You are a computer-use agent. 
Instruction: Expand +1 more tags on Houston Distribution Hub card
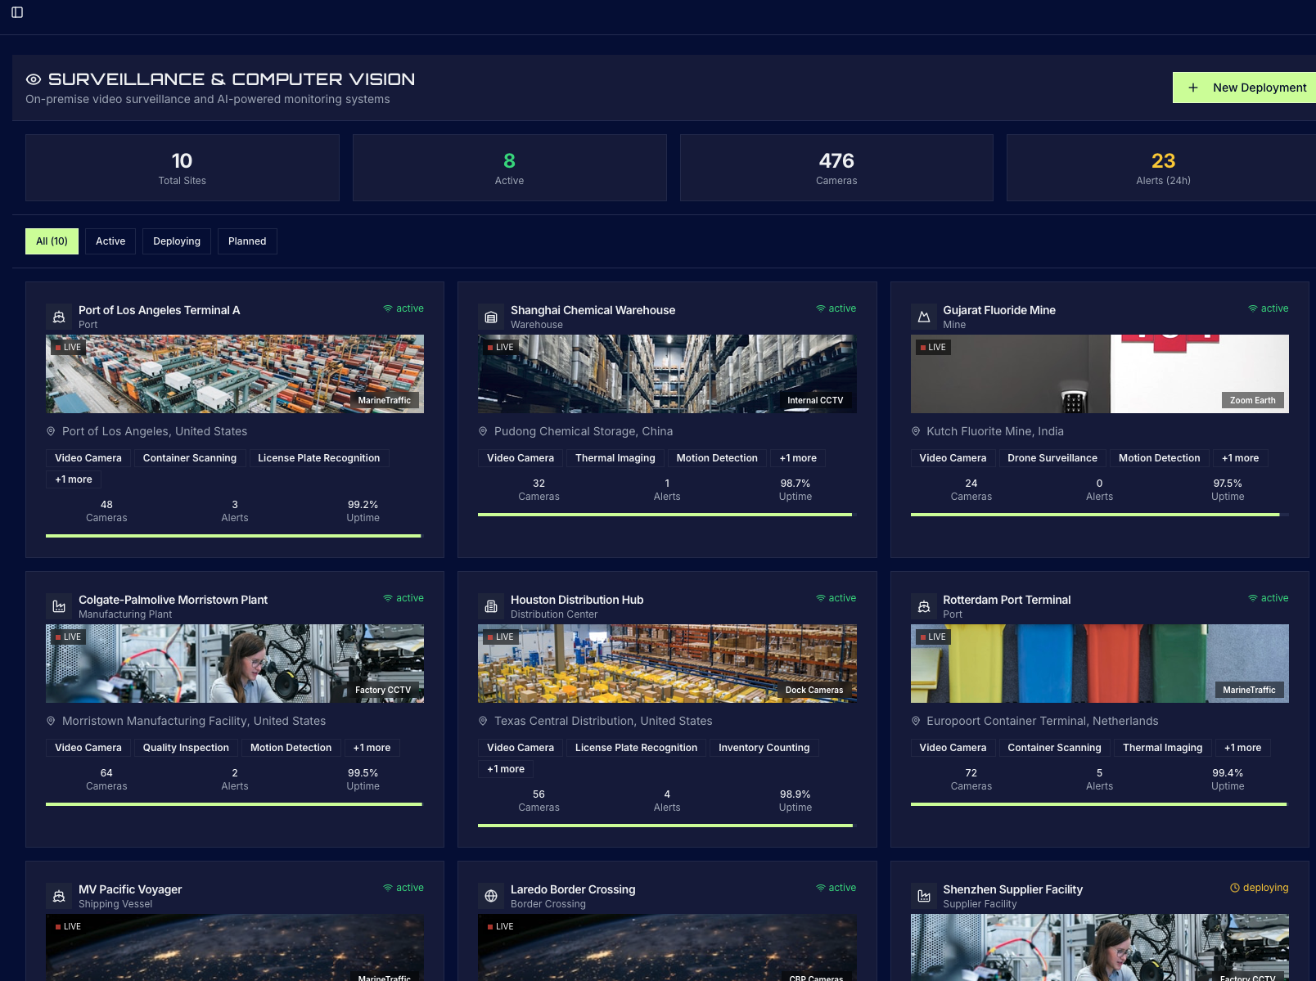pos(506,769)
